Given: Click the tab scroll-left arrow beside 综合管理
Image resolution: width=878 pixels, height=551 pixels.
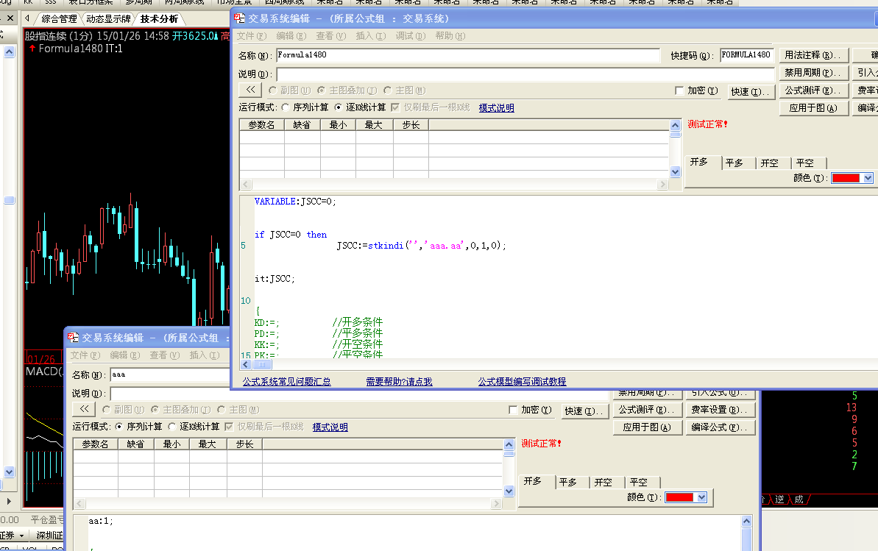Looking at the screenshot, I should click(x=27, y=18).
